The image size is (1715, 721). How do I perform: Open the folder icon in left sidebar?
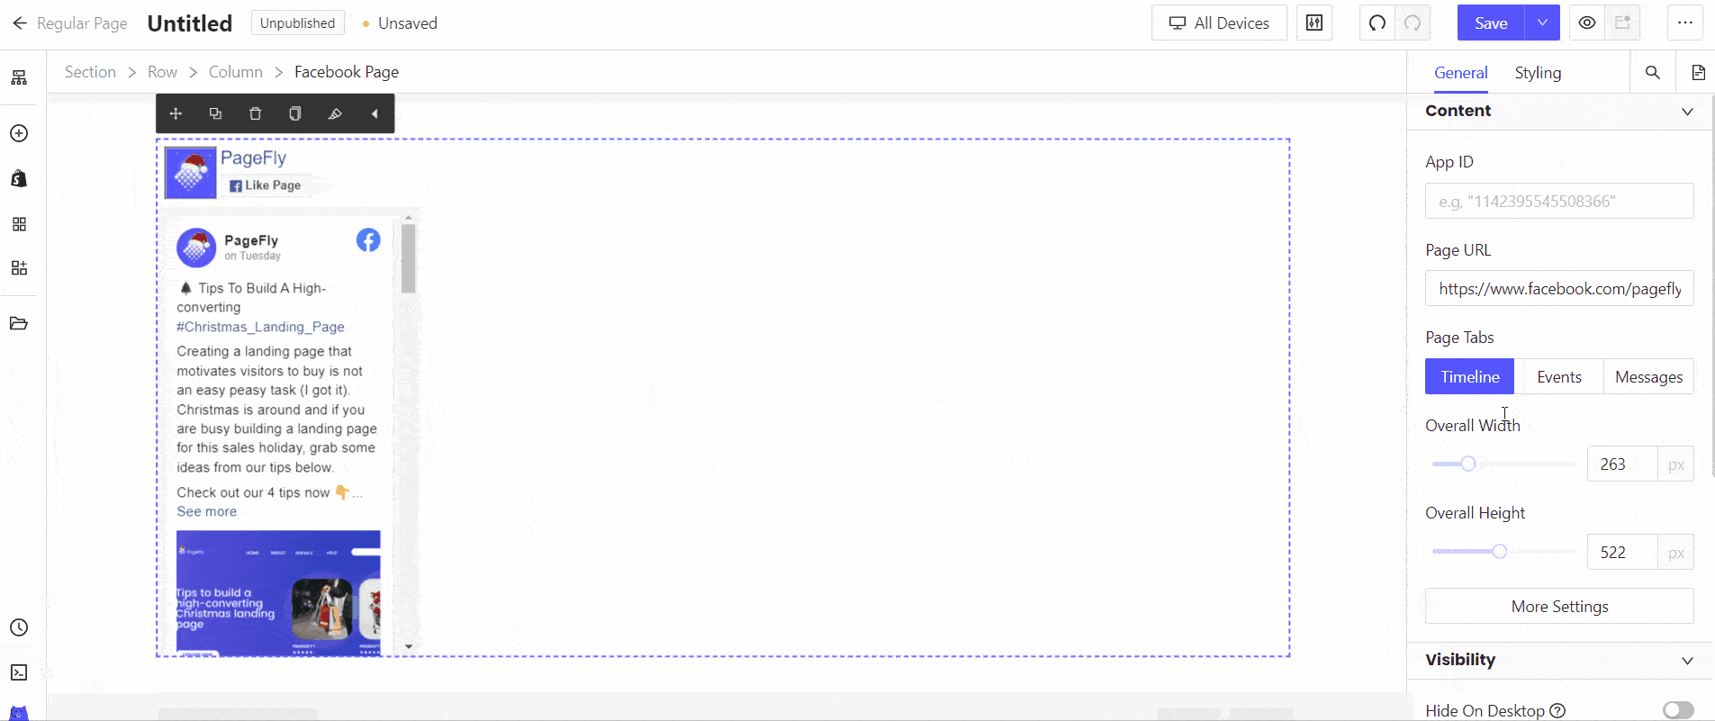click(x=19, y=323)
